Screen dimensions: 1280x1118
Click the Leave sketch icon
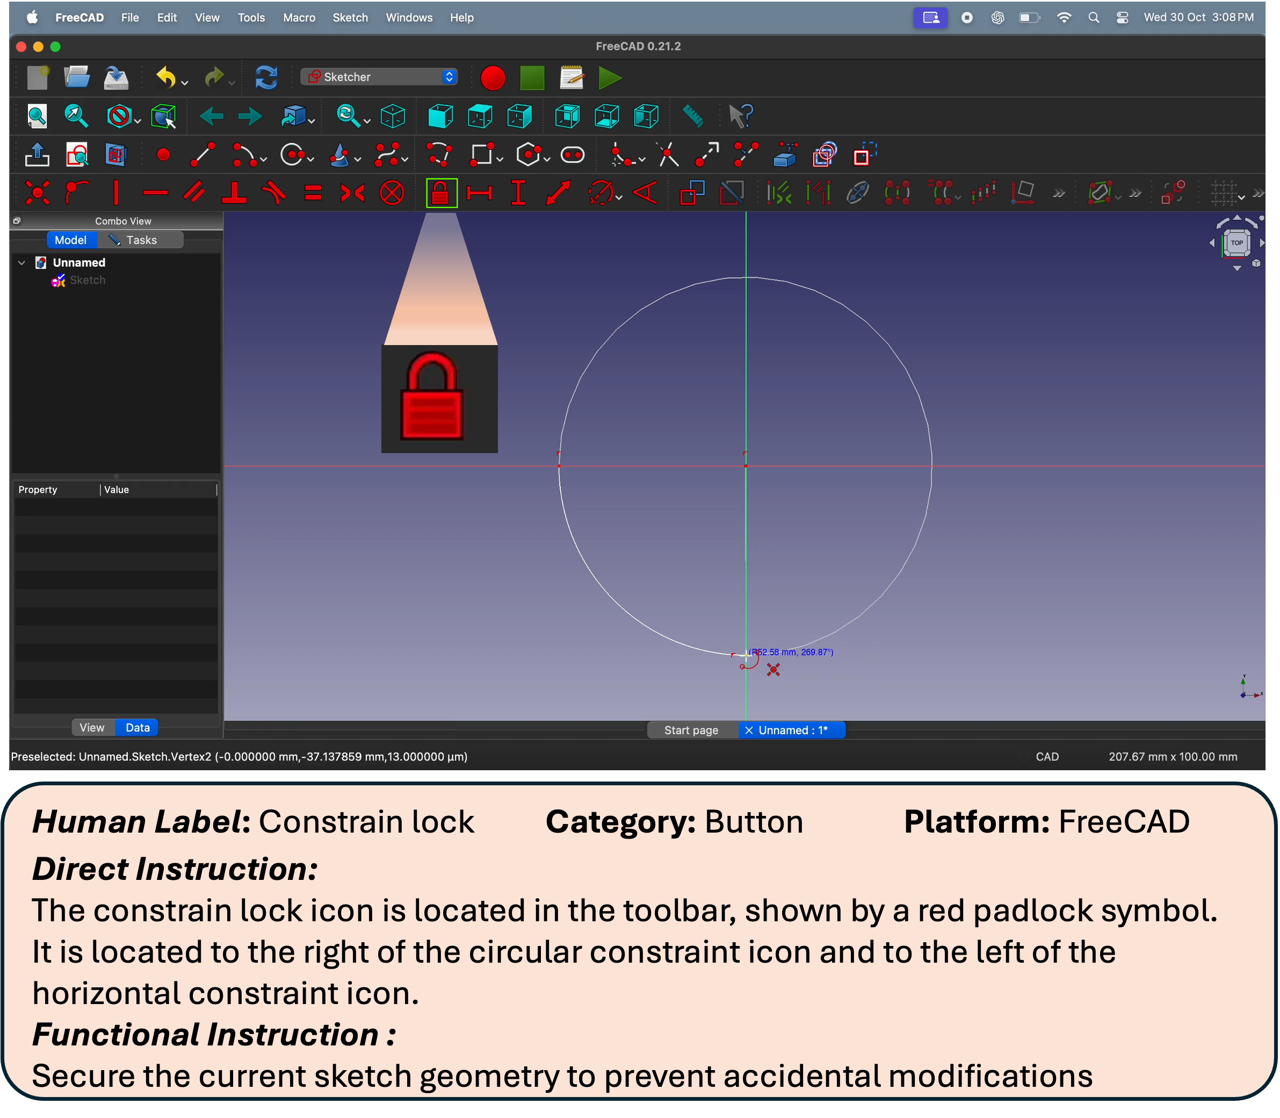(38, 155)
